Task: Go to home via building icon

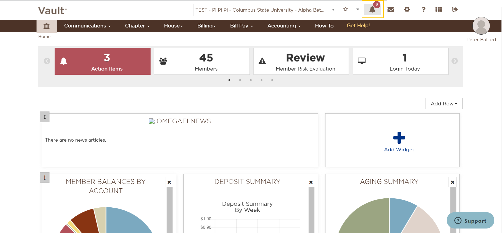Action: coord(47,26)
